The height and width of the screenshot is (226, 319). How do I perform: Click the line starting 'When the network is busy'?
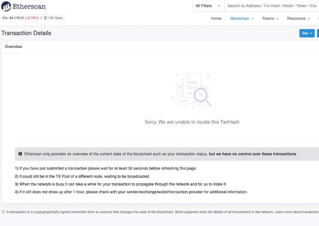click(121, 184)
